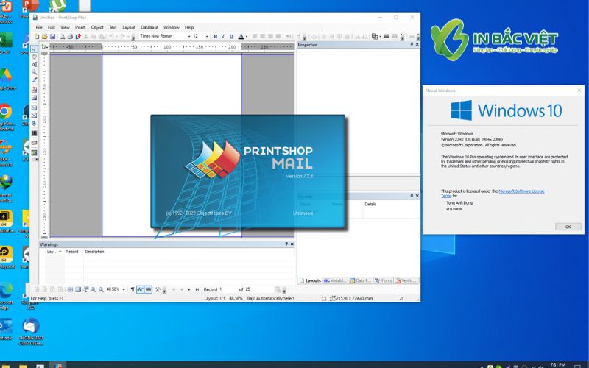Open the Text menu
Screen dimensions: 589x368
tap(113, 27)
